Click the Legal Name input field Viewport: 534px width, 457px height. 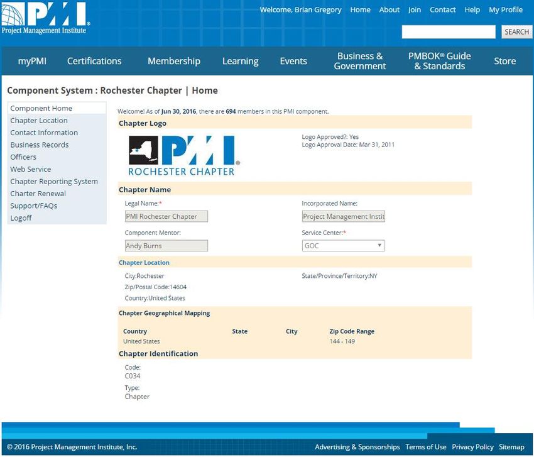click(x=166, y=216)
